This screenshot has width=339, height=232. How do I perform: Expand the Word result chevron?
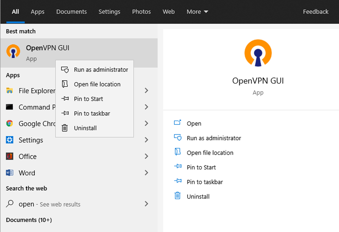point(146,173)
